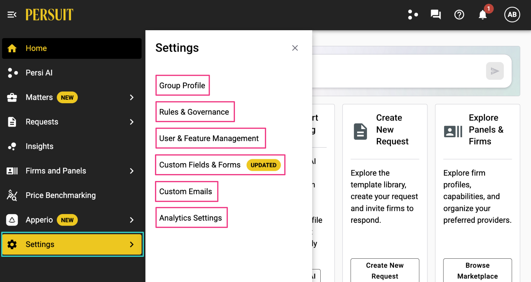Click the Create New Request button

click(385, 270)
